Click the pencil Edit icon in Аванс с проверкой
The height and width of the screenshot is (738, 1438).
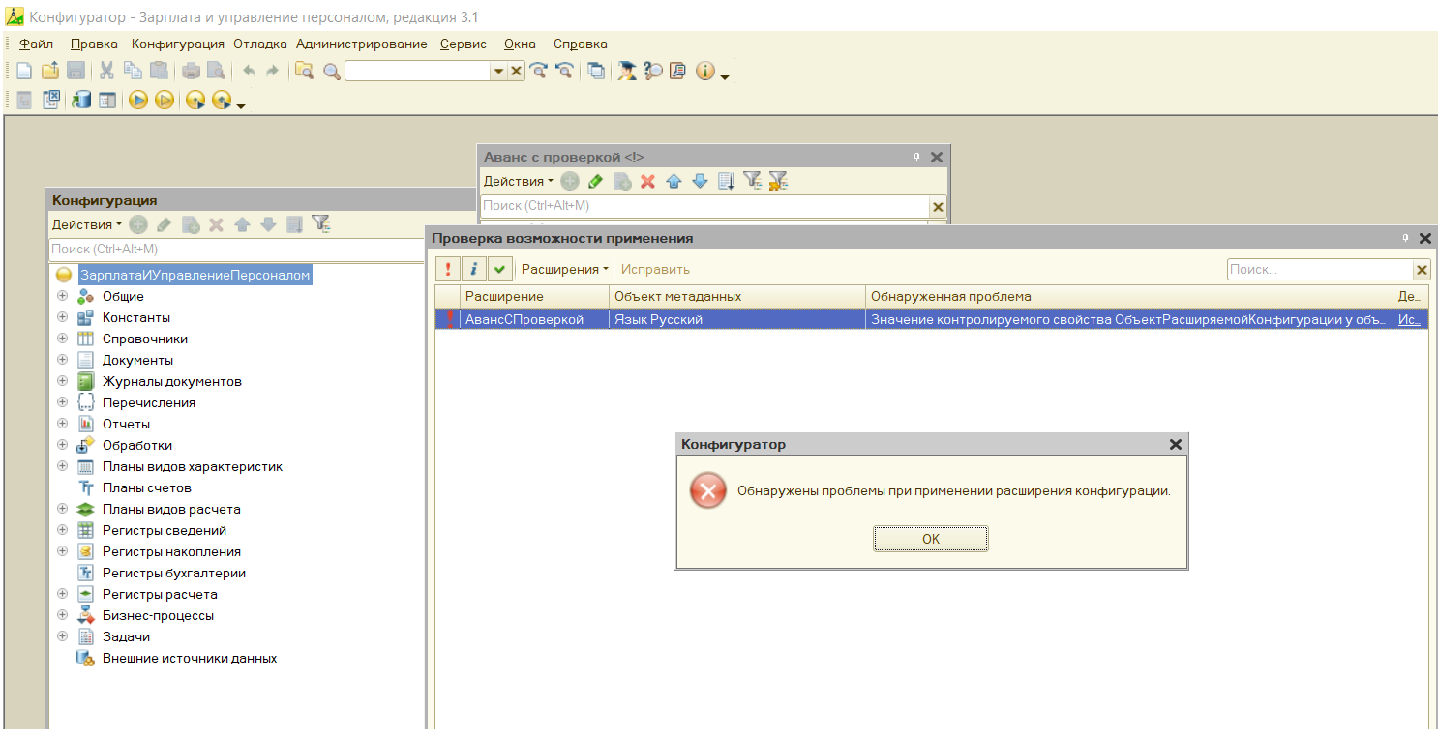click(x=596, y=181)
